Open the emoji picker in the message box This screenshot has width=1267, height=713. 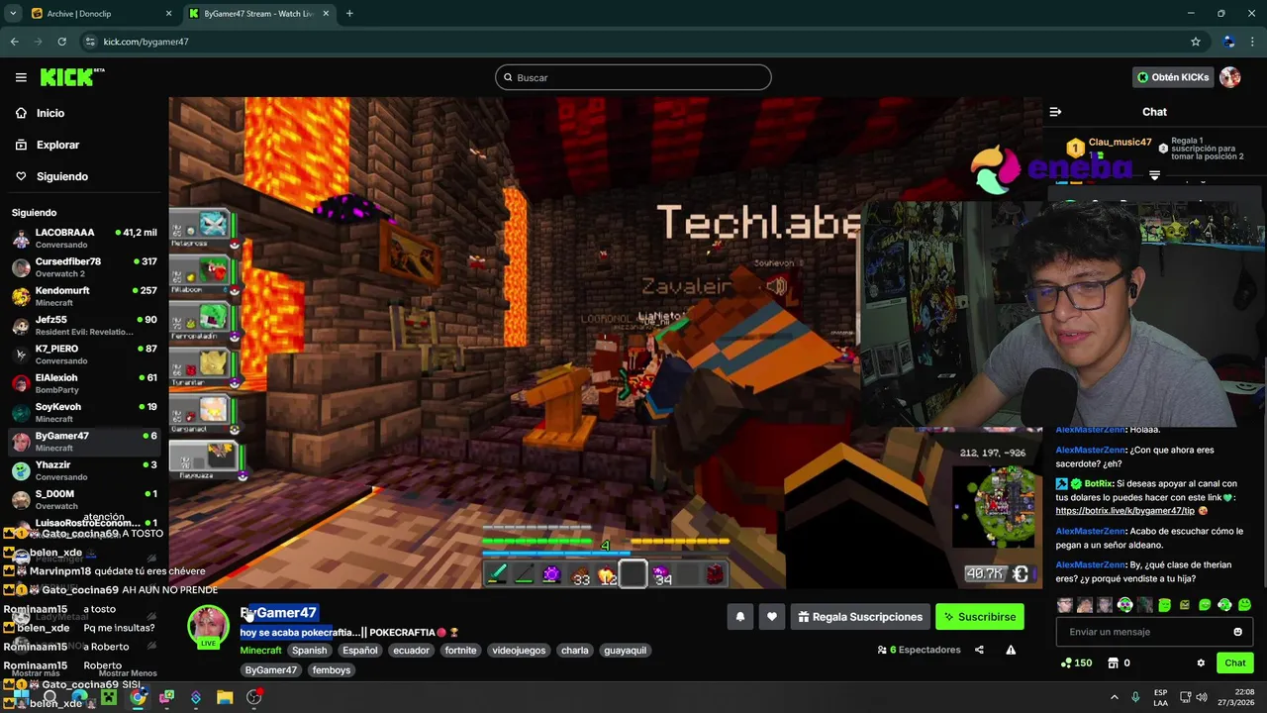[1237, 632]
